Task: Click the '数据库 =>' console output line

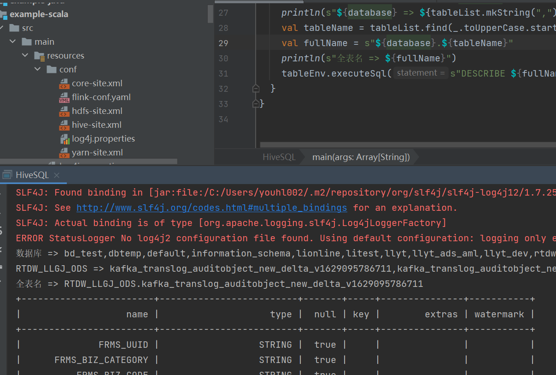Action: click(x=286, y=253)
